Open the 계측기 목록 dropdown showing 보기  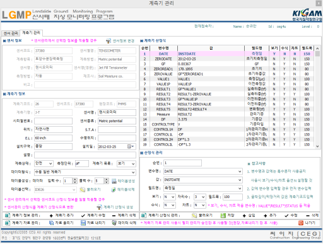tap(126, 163)
